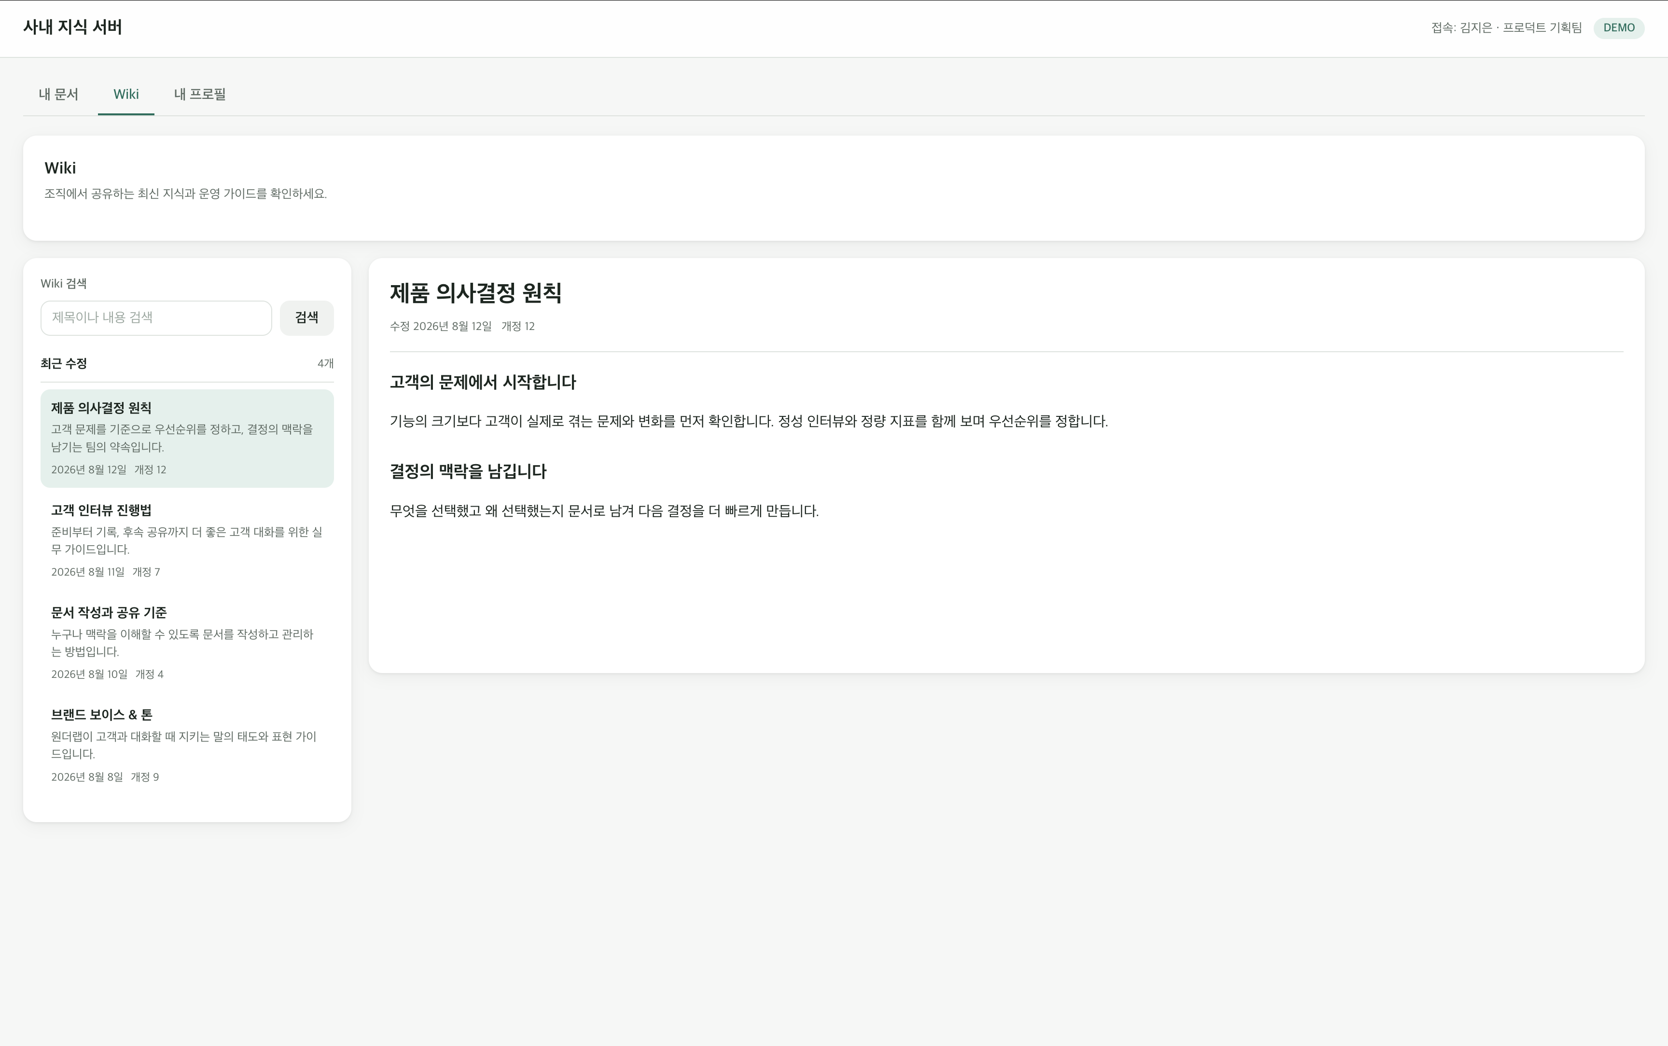Focus the Wiki search input field
The width and height of the screenshot is (1668, 1046).
click(156, 317)
